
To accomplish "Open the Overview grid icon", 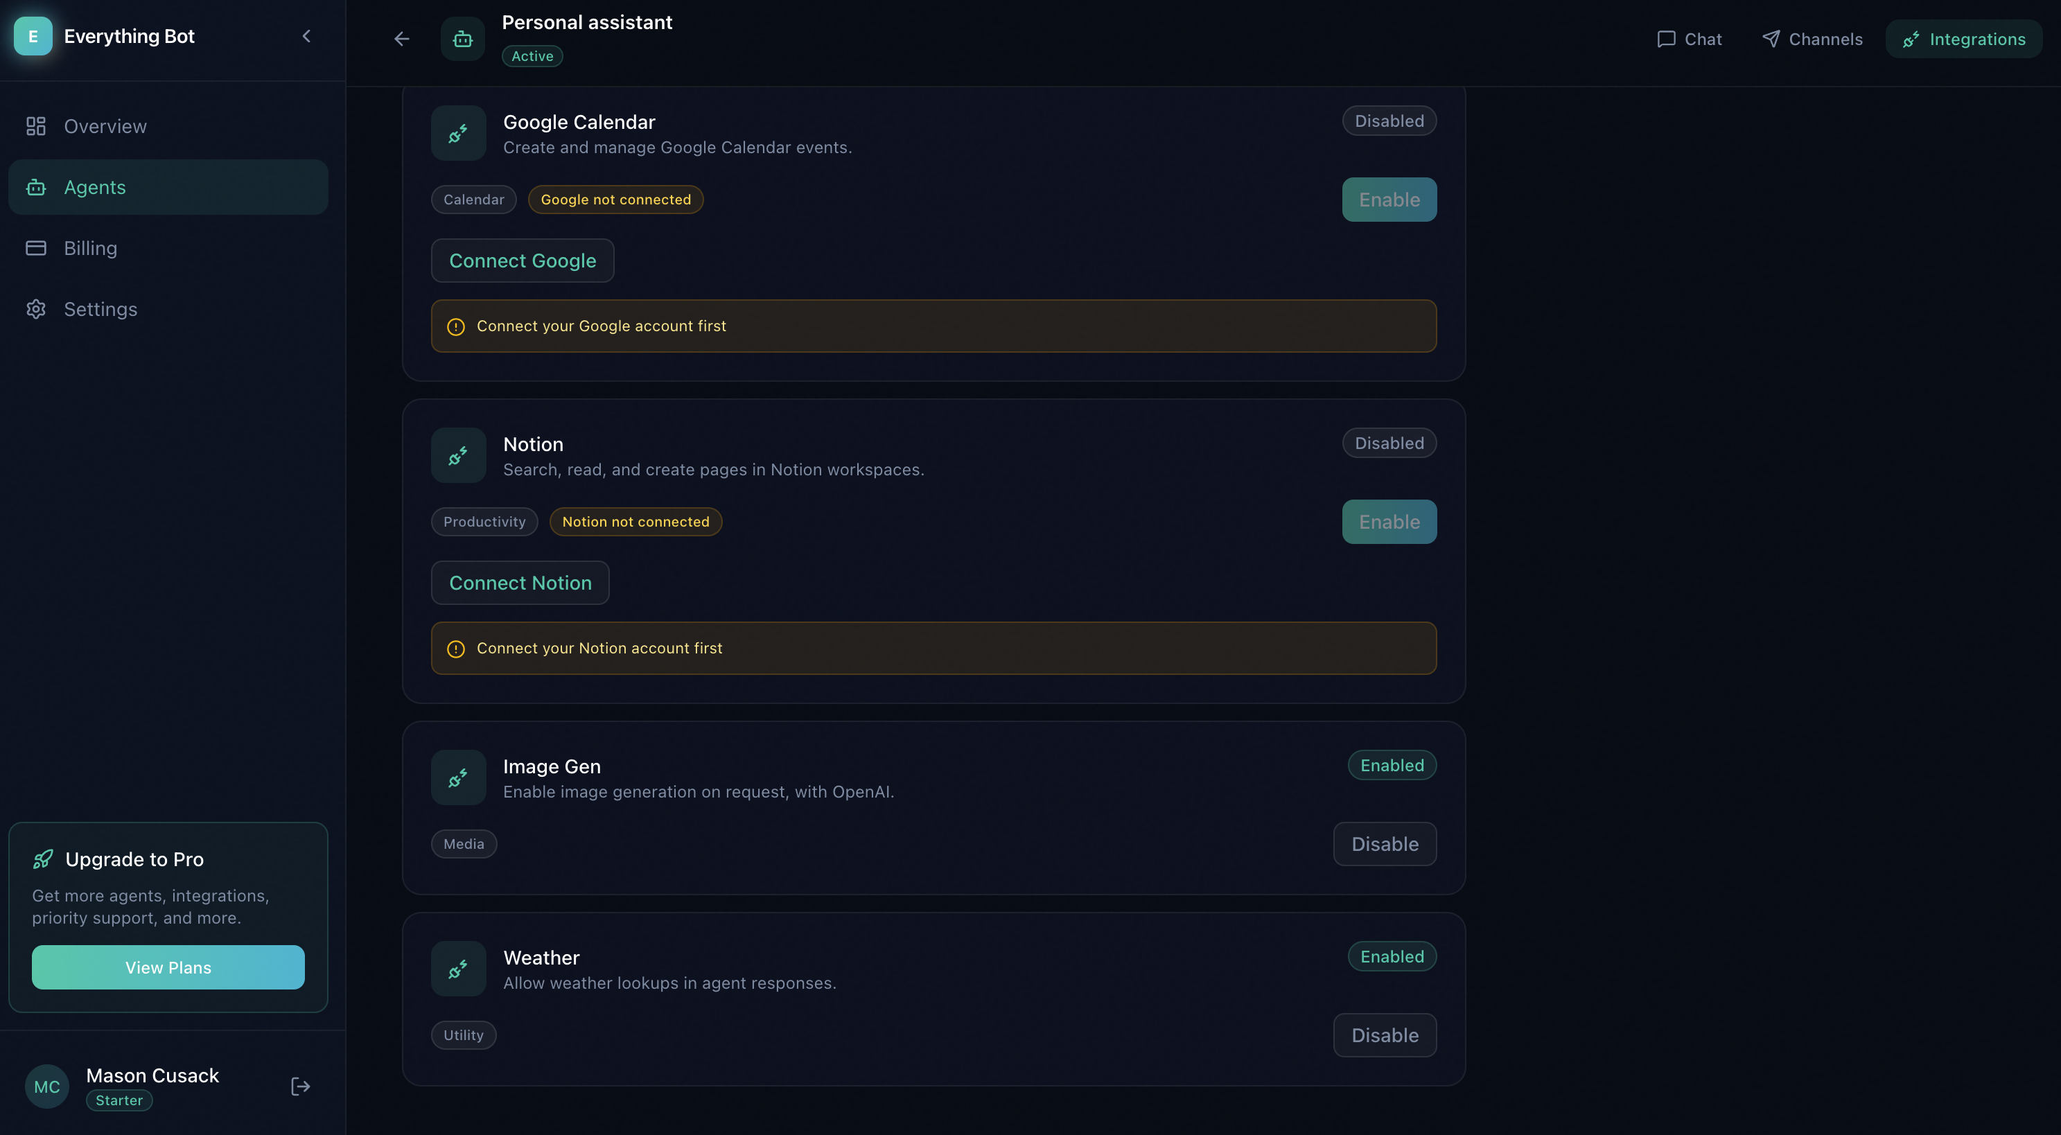I will (x=36, y=126).
